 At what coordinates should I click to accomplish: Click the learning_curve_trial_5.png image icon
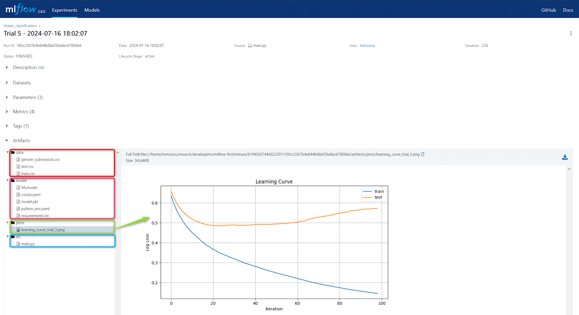pos(18,230)
